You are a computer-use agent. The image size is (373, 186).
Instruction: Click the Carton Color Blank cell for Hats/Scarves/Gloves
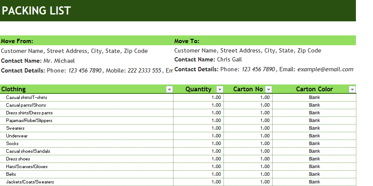pyautogui.click(x=314, y=166)
